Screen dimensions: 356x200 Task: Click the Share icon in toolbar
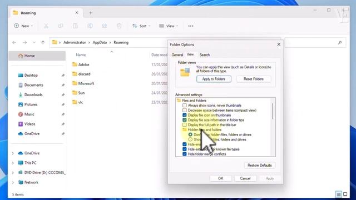click(105, 26)
